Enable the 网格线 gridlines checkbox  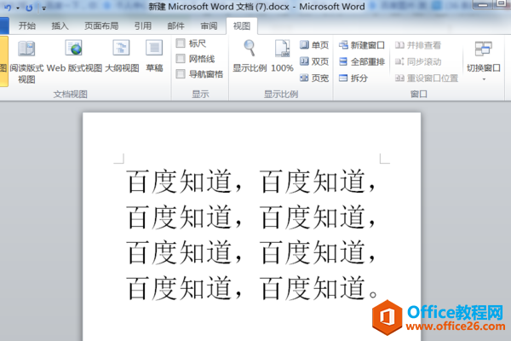click(181, 59)
